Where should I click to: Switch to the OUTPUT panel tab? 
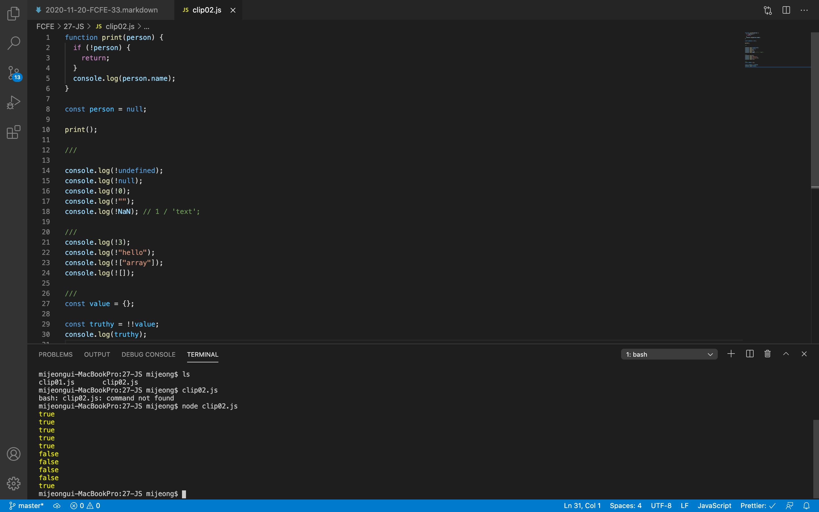coord(97,354)
